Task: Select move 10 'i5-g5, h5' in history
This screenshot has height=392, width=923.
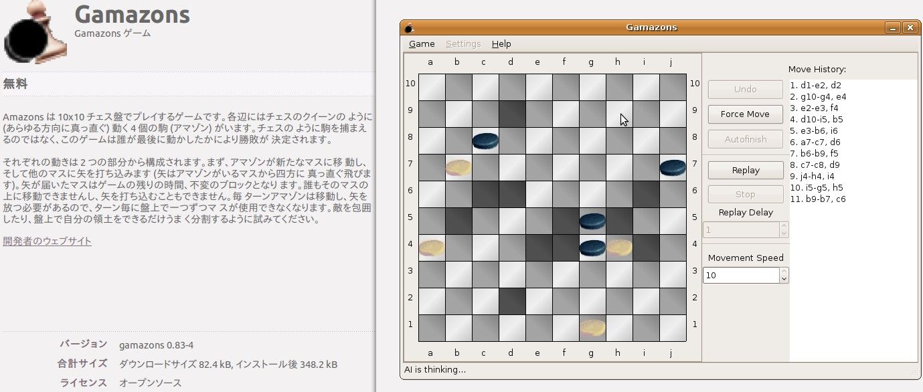Action: click(x=817, y=187)
